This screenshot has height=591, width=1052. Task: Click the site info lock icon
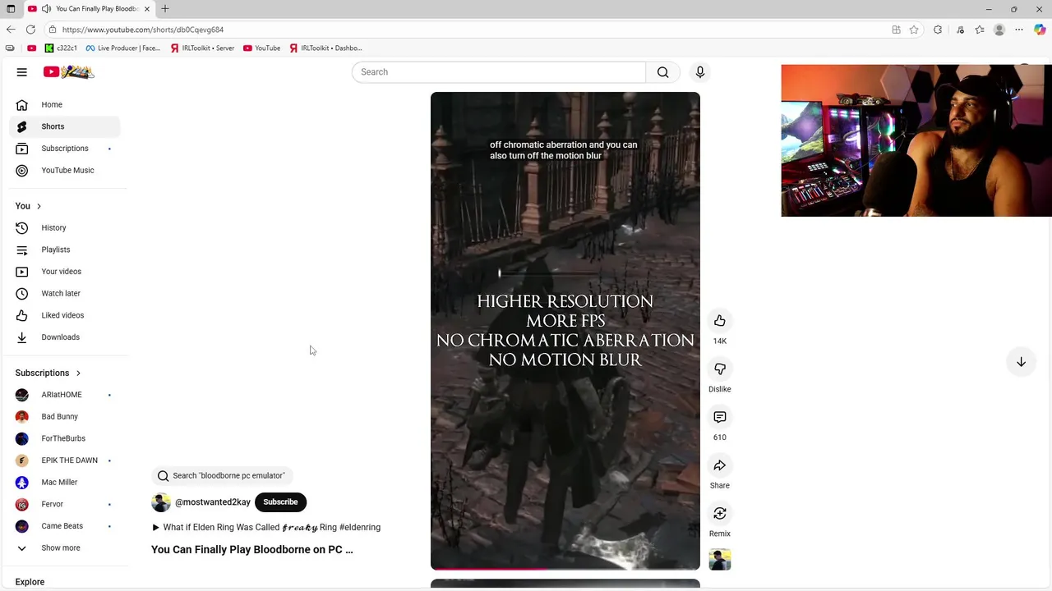coord(53,30)
